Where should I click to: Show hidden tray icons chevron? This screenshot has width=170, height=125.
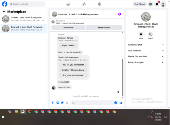[148, 117]
